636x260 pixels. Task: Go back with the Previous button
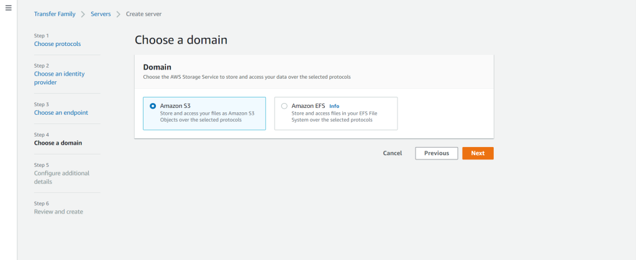[x=437, y=153]
